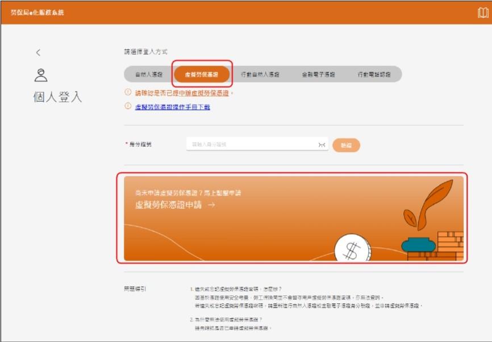Click info icon beside 請確認是否已經申辦 notice
Viewport: 492px width, 342px height.
click(x=128, y=92)
